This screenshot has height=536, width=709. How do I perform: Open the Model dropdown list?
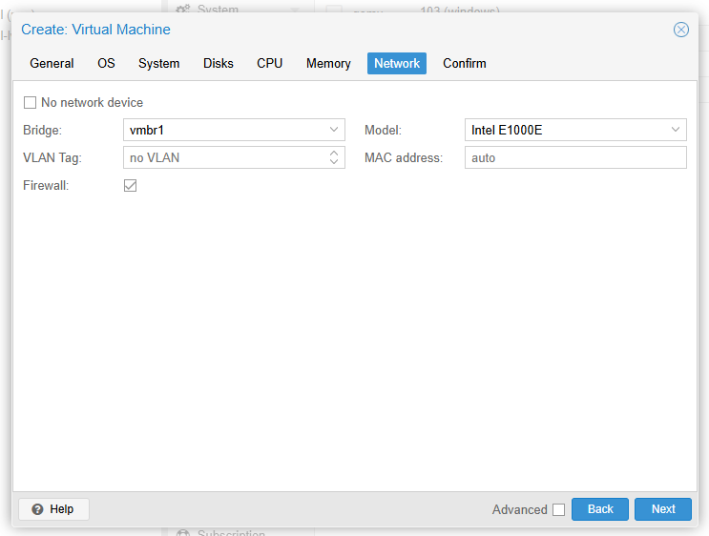(x=676, y=130)
